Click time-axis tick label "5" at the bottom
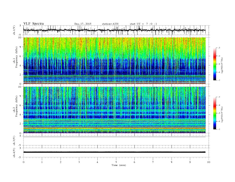 pos(116,162)
